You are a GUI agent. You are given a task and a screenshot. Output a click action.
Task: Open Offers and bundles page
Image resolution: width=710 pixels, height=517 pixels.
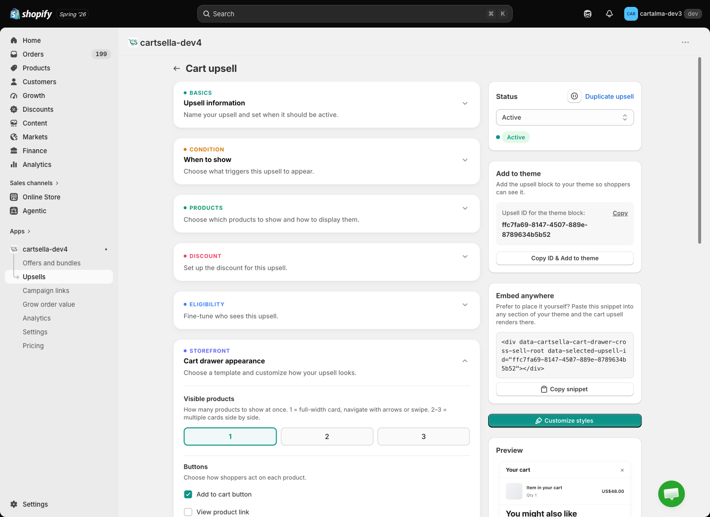click(52, 263)
